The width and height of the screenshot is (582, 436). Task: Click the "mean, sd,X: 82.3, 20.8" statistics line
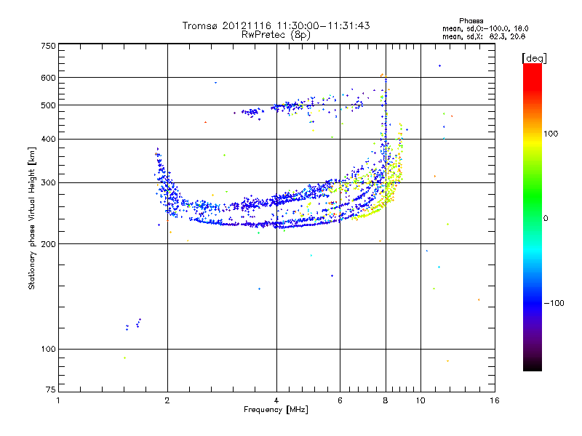[x=484, y=36]
